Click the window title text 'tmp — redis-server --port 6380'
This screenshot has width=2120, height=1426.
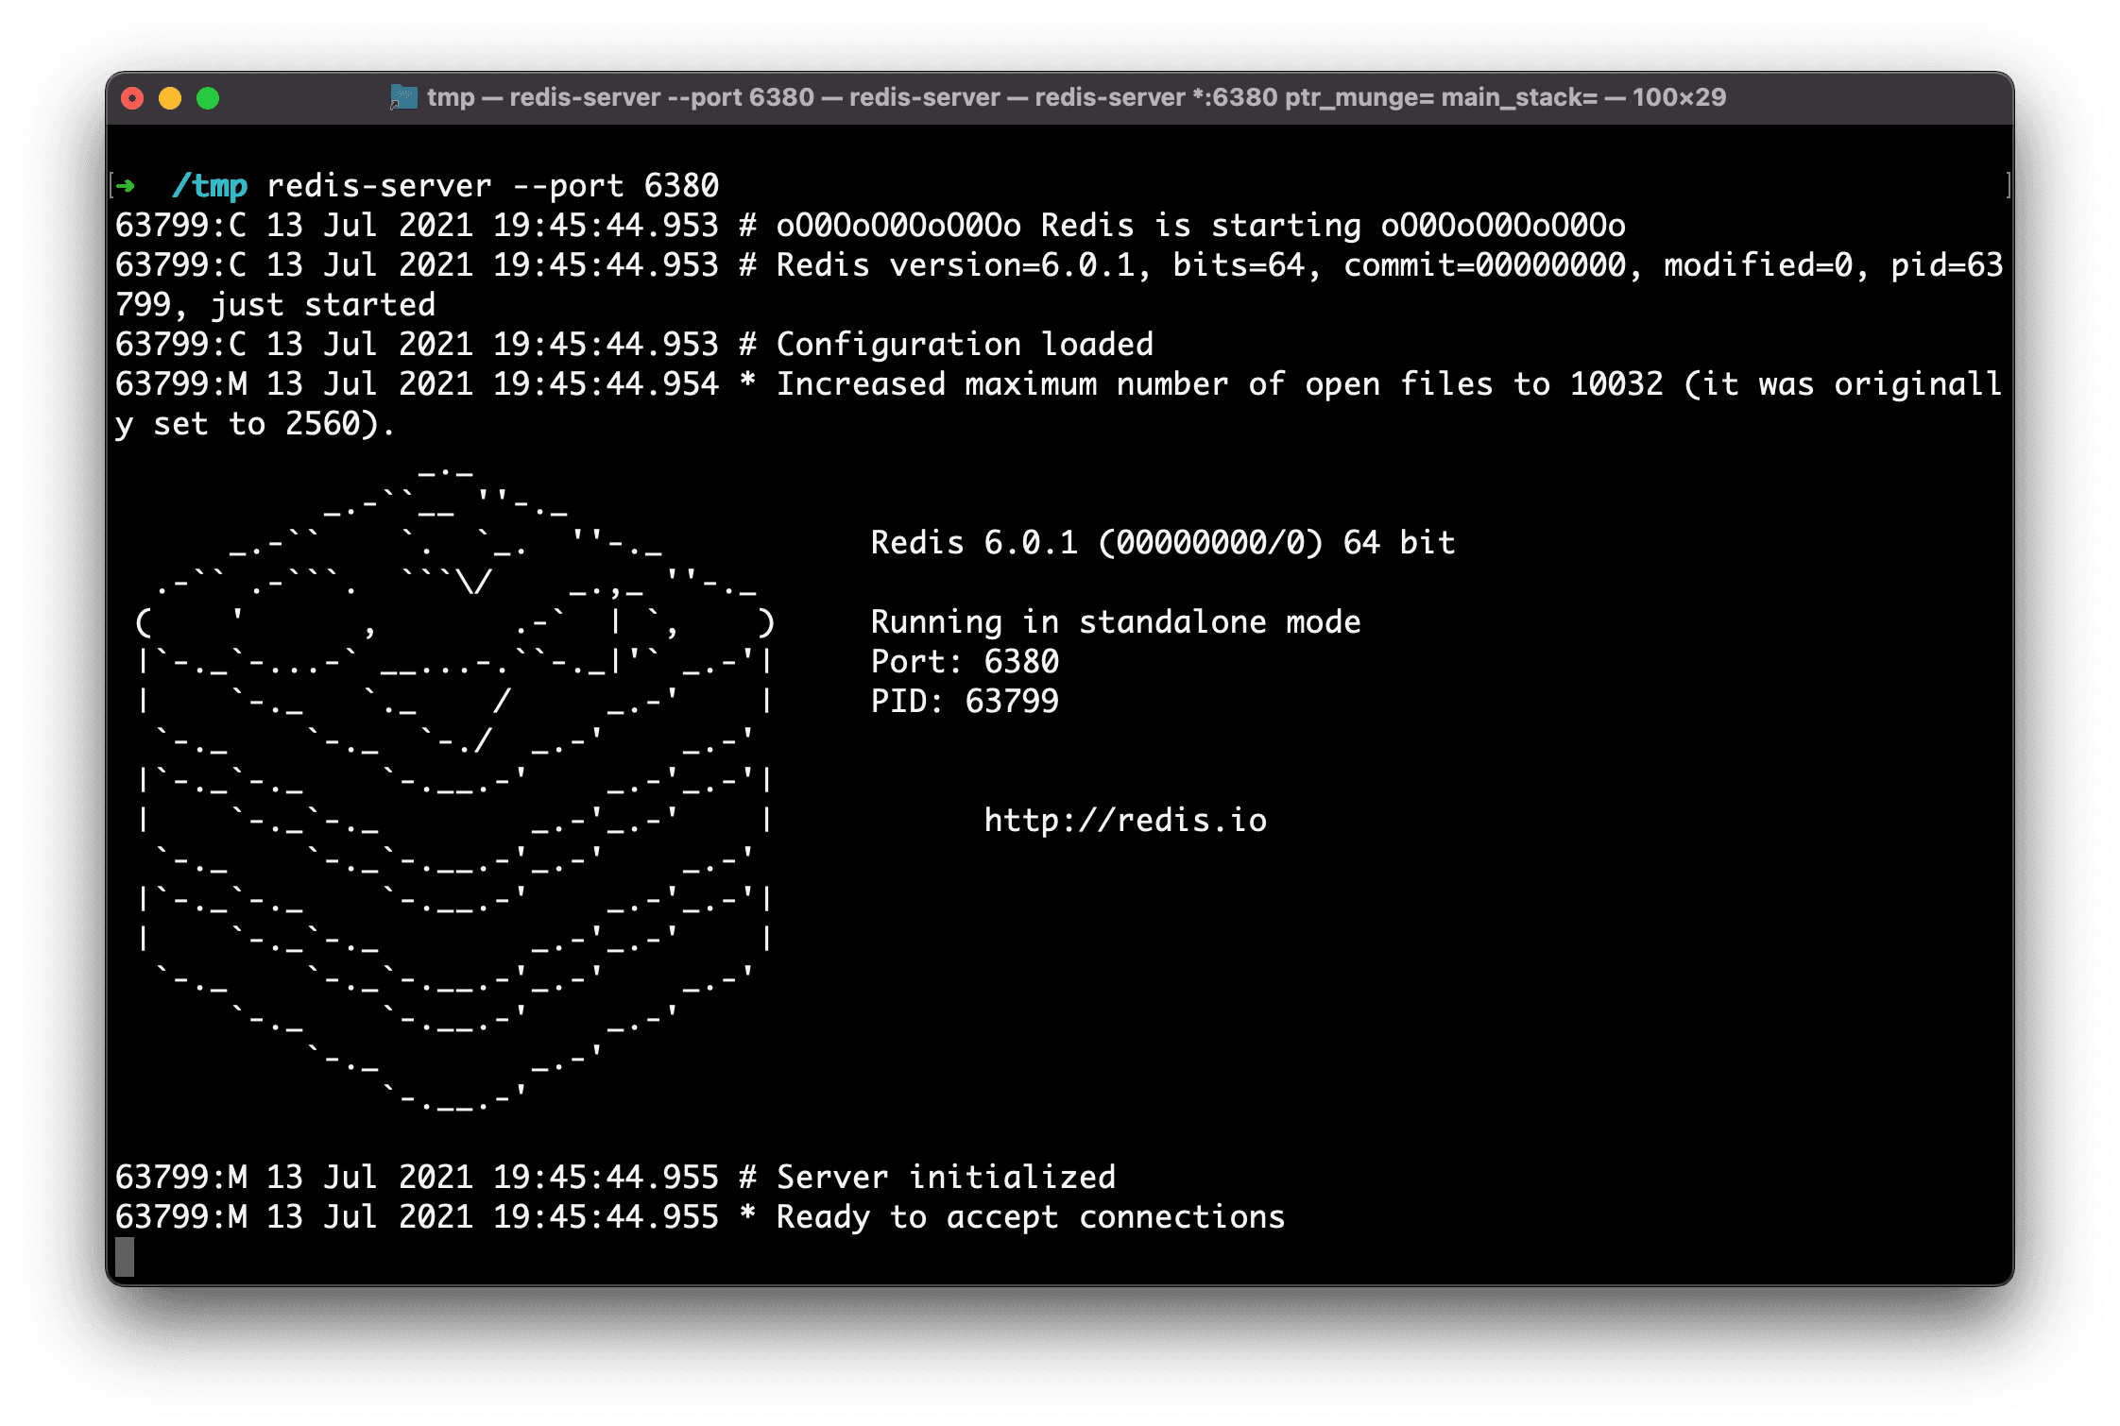[x=621, y=97]
